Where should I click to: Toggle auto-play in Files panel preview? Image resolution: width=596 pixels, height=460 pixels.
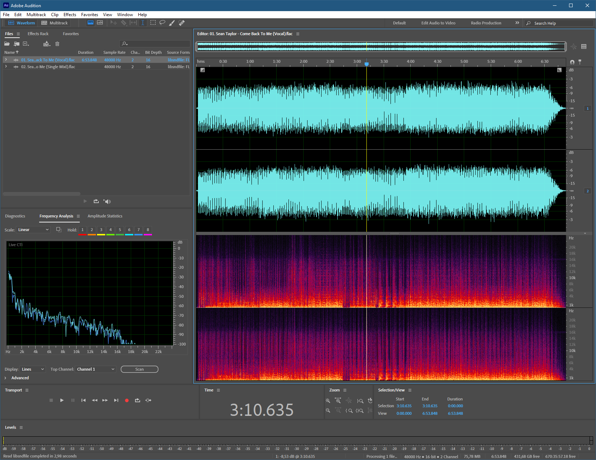pyautogui.click(x=107, y=201)
